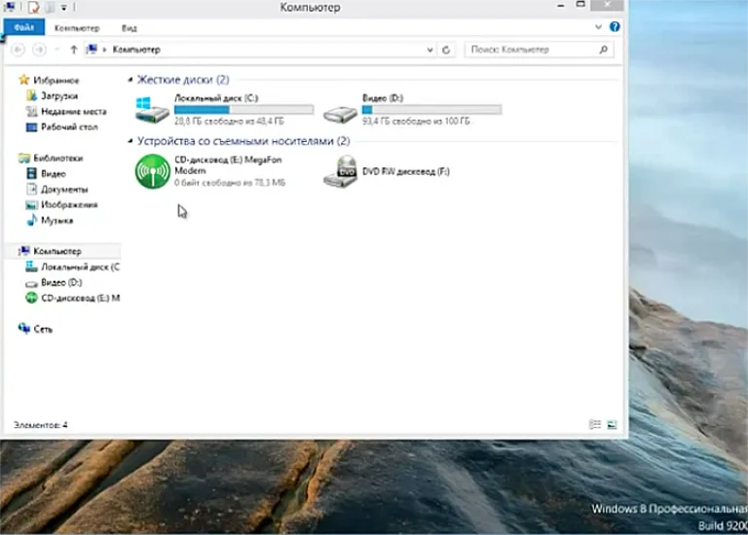Click the Сеть network icon
The width and height of the screenshot is (748, 535).
[x=23, y=328]
